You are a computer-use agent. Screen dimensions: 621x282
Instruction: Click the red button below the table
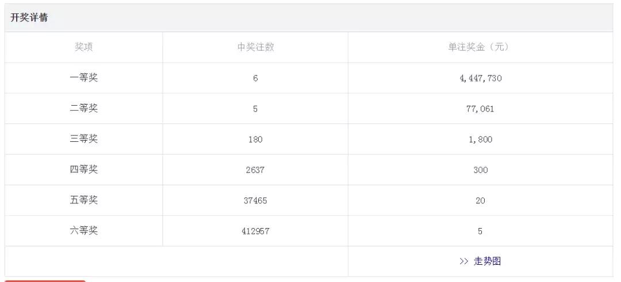(x=45, y=281)
